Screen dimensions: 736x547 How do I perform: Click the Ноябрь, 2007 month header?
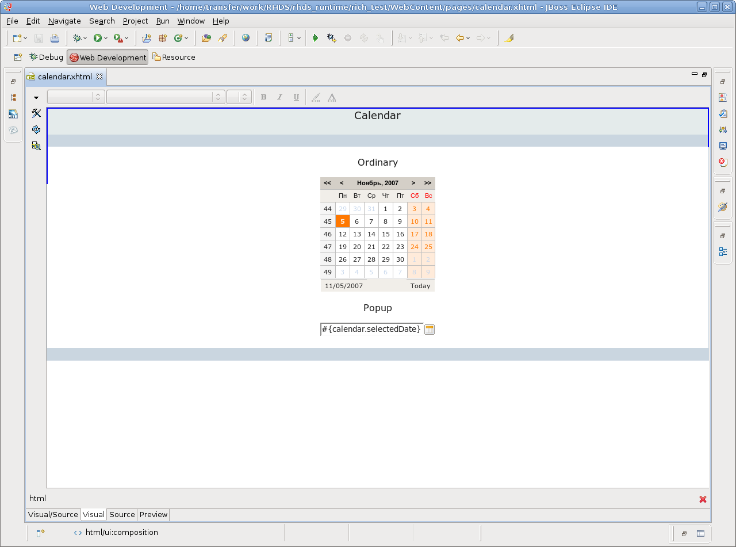tap(378, 183)
